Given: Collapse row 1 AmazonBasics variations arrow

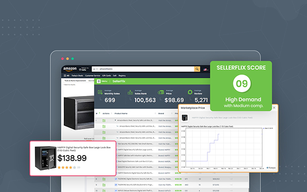Looking at the screenshot, I should [115, 120].
